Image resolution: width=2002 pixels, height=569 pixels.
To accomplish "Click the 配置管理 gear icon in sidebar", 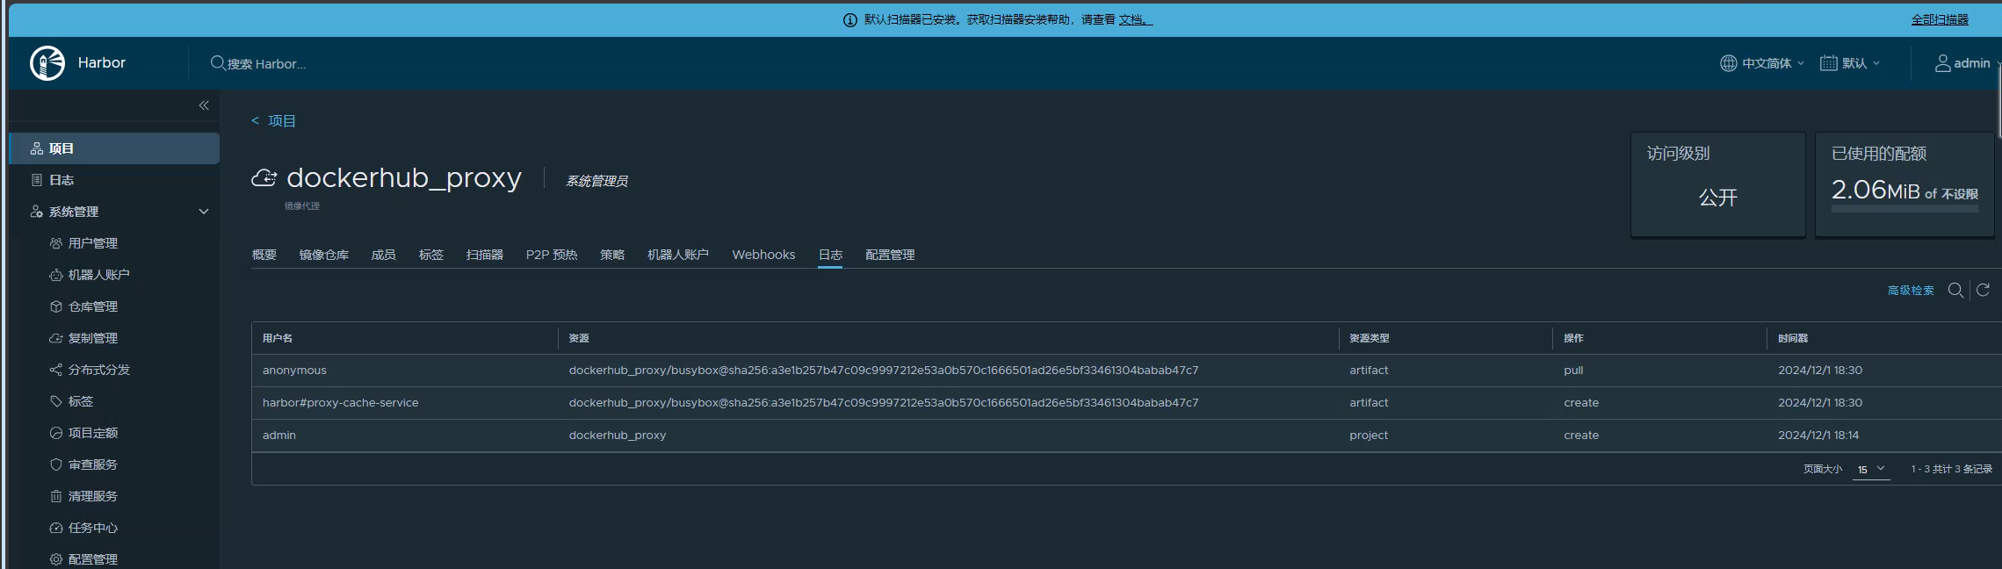I will [x=56, y=559].
